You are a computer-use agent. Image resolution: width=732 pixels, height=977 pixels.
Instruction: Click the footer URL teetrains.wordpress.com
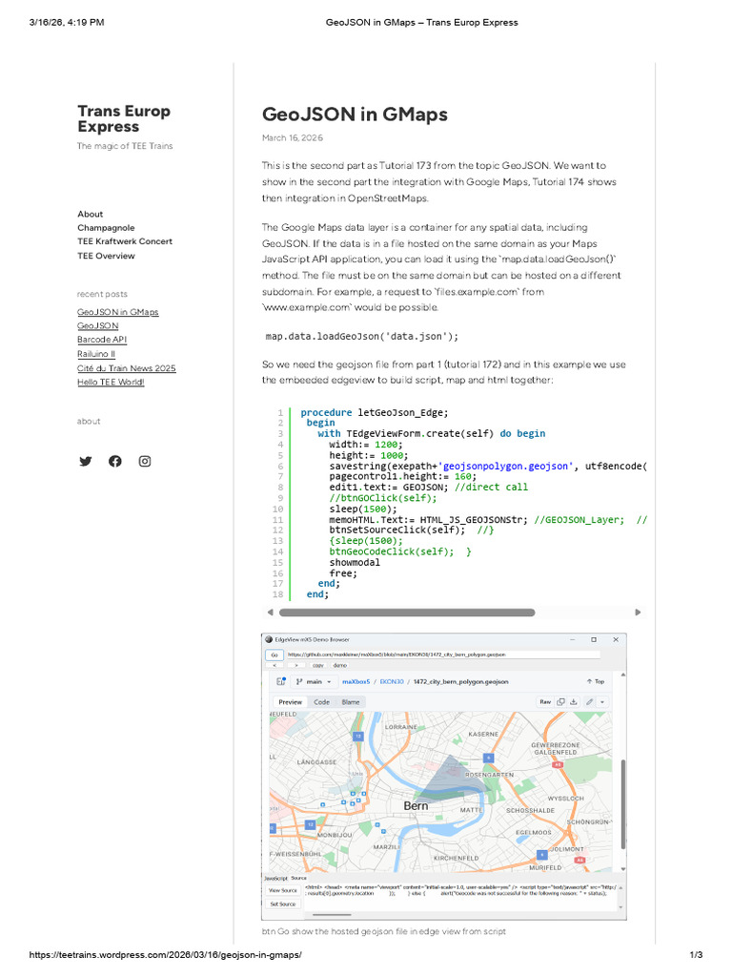[x=165, y=954]
